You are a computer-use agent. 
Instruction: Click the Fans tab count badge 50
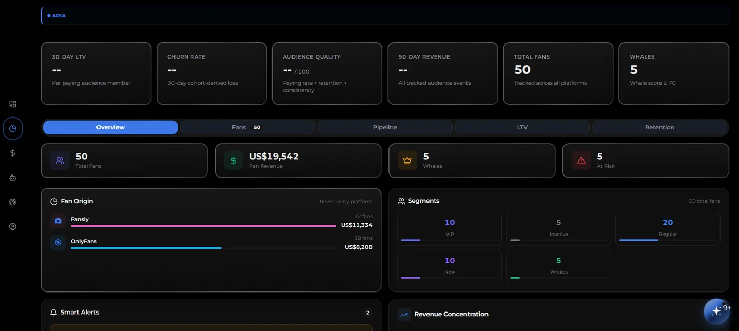257,127
